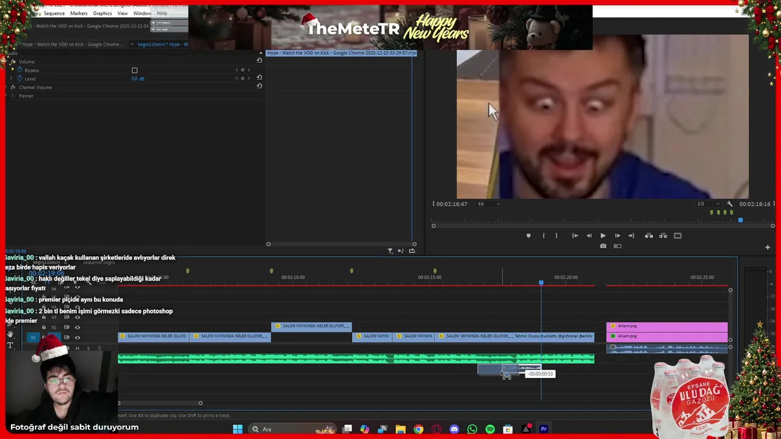The image size is (781, 439).
Task: Toggle V2 track output eye
Action: 77,327
